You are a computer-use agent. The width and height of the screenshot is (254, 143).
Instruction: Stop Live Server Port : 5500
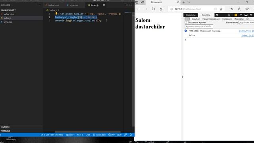pos(115,135)
